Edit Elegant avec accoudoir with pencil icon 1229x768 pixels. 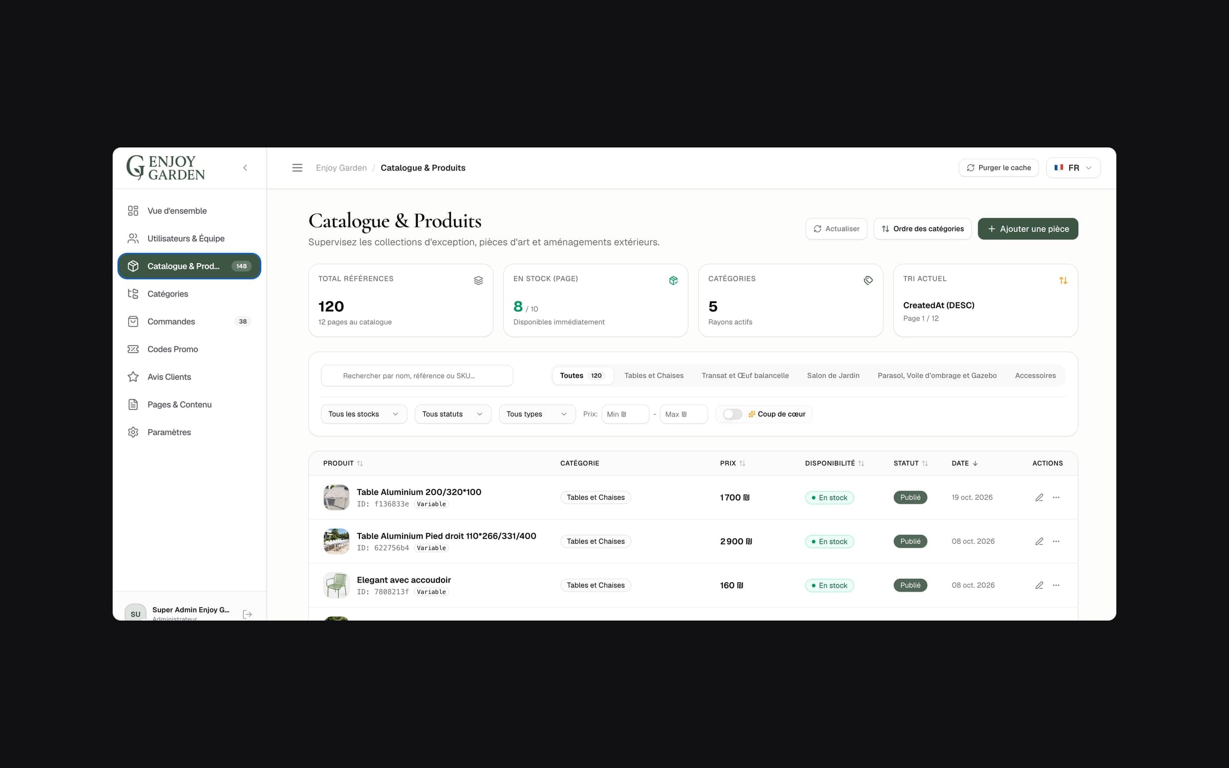(x=1039, y=585)
